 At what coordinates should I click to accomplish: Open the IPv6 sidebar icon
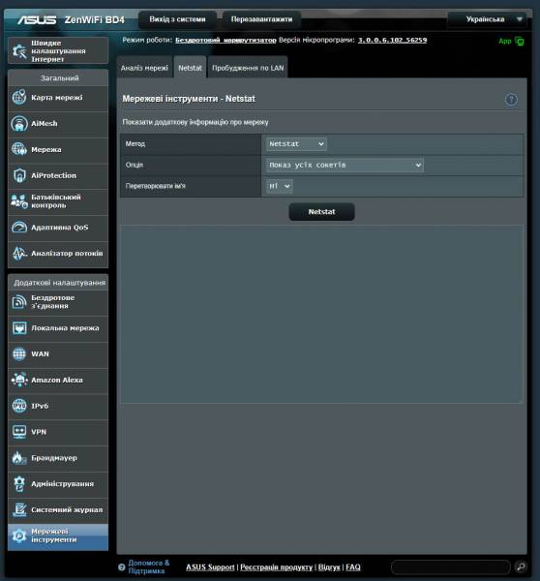[x=19, y=406]
